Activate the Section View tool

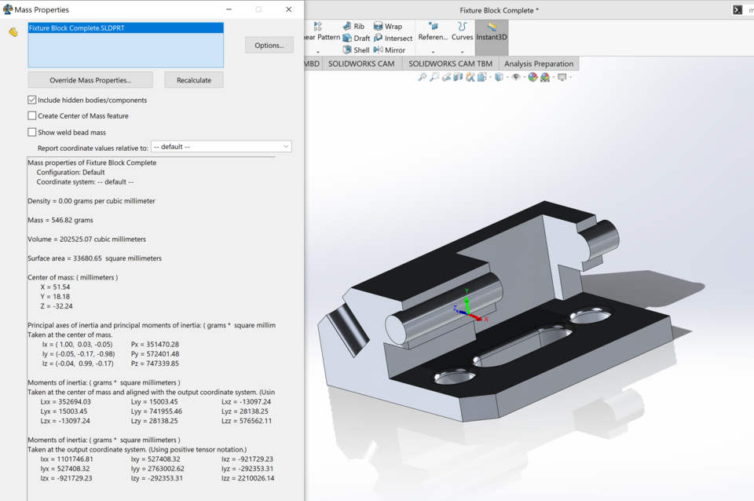point(458,77)
